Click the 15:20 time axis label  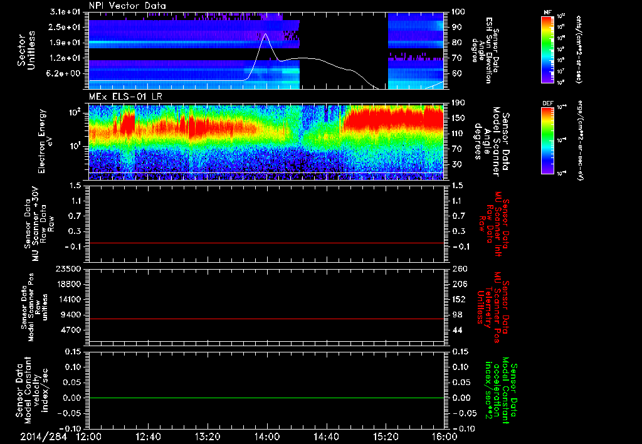coord(386,436)
